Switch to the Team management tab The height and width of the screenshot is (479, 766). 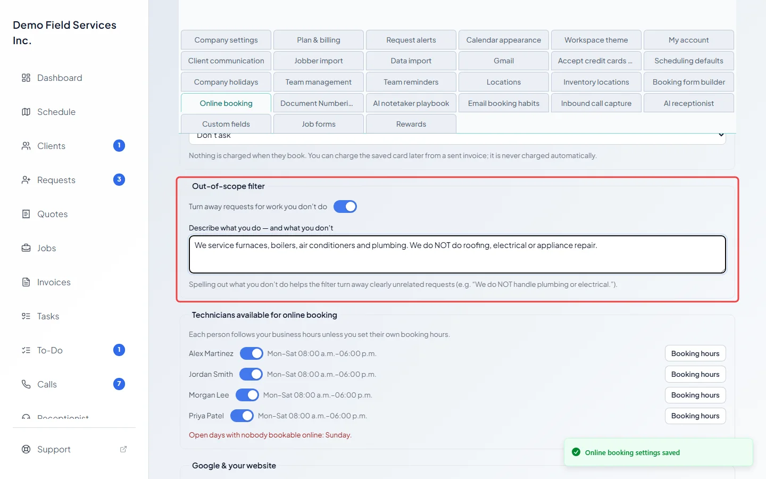tap(319, 82)
